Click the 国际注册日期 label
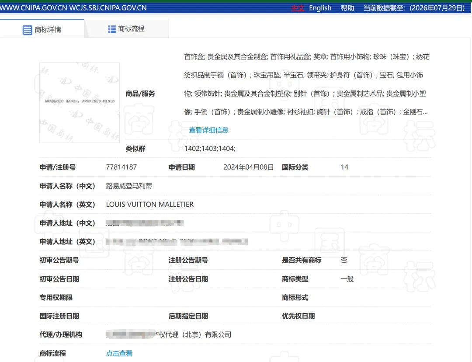Screen dimensions: 472x362 pyautogui.click(x=59, y=316)
